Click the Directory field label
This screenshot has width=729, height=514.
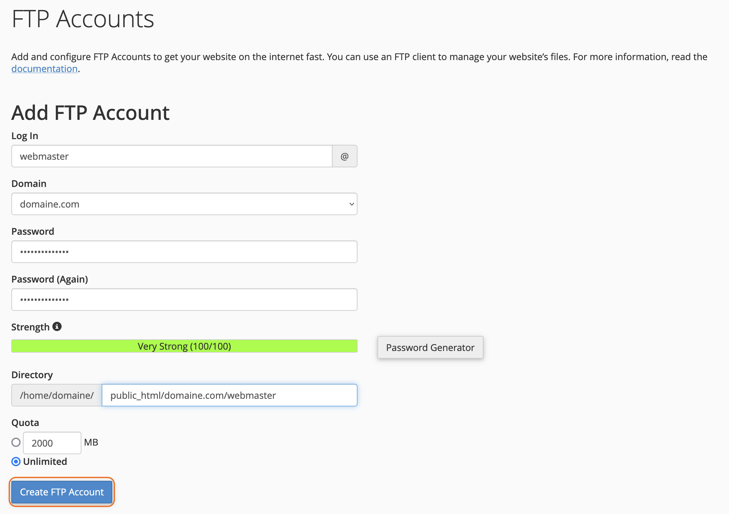click(32, 375)
